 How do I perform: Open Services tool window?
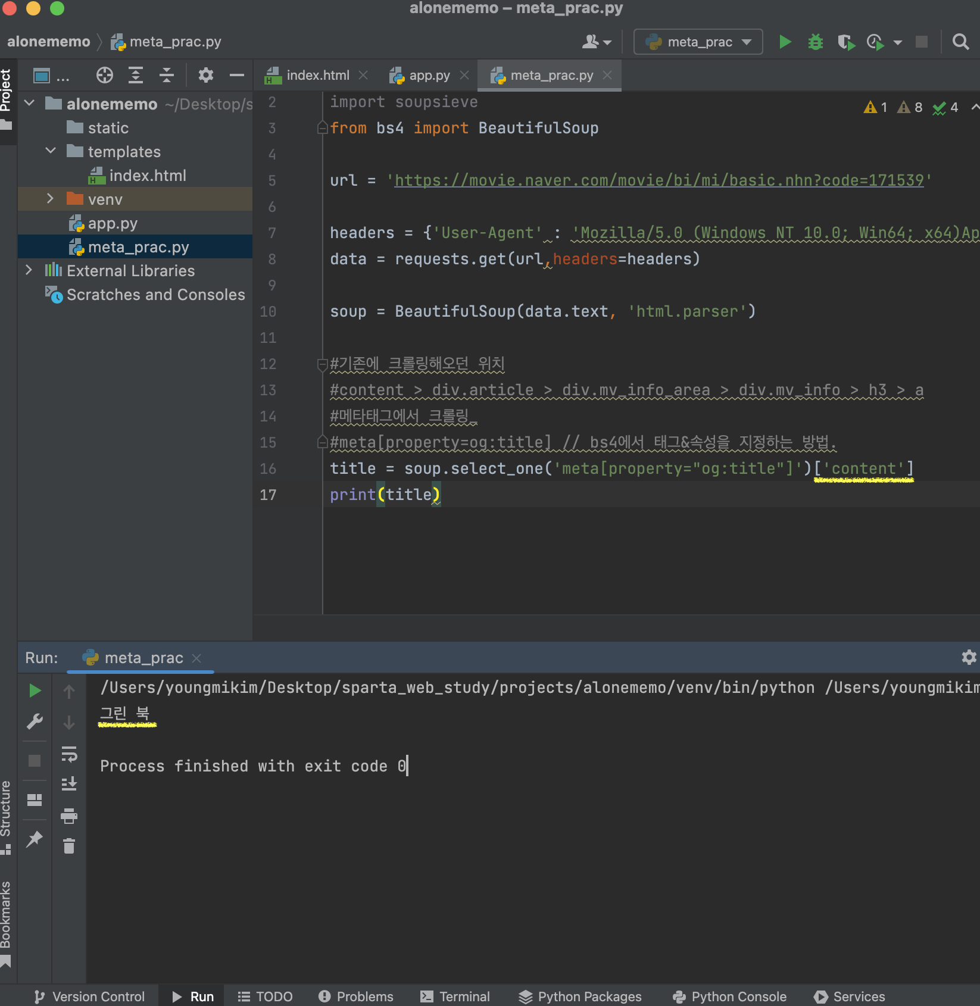click(x=849, y=996)
